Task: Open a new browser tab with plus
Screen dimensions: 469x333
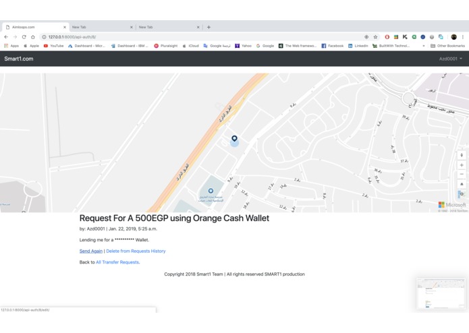Action: tap(209, 27)
